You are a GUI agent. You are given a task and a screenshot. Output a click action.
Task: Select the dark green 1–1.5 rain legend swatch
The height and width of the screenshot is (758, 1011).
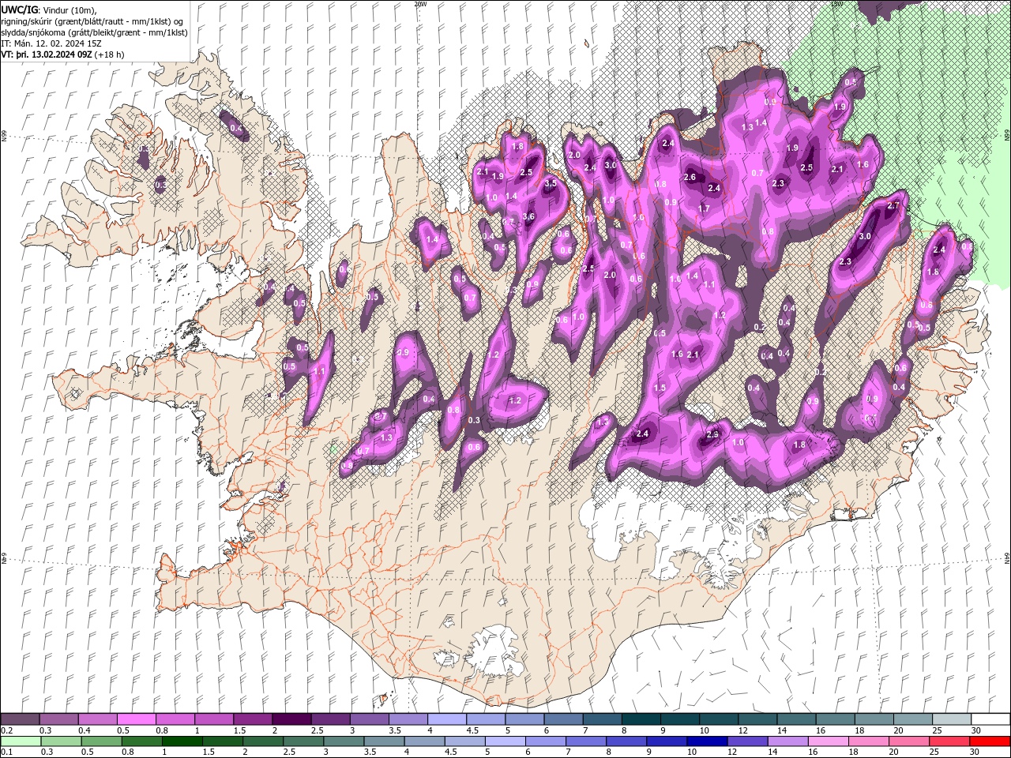[x=181, y=742]
